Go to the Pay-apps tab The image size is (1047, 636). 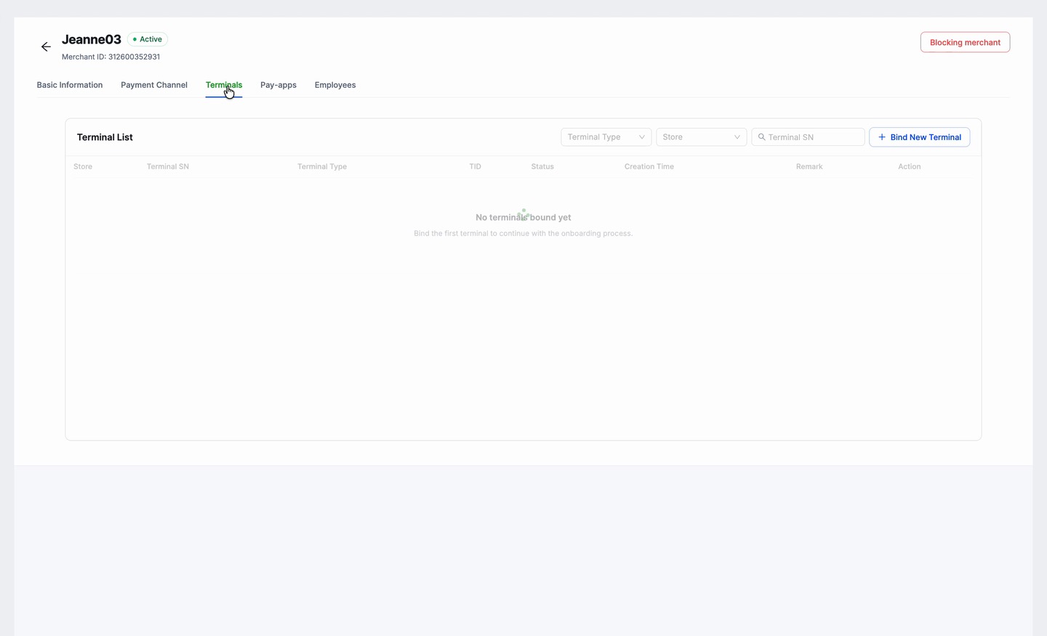coord(278,85)
